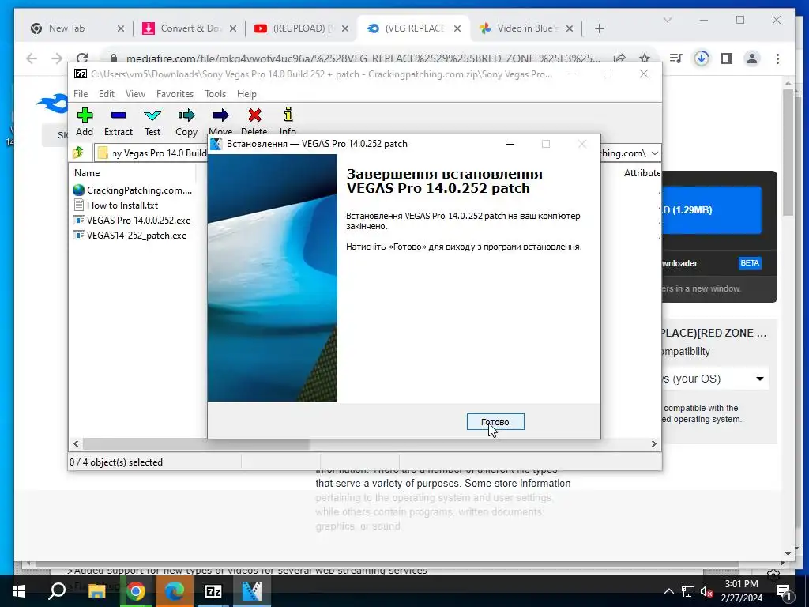
Task: Click right arrow of 7-Zip horizontal scrollbar
Action: click(654, 444)
